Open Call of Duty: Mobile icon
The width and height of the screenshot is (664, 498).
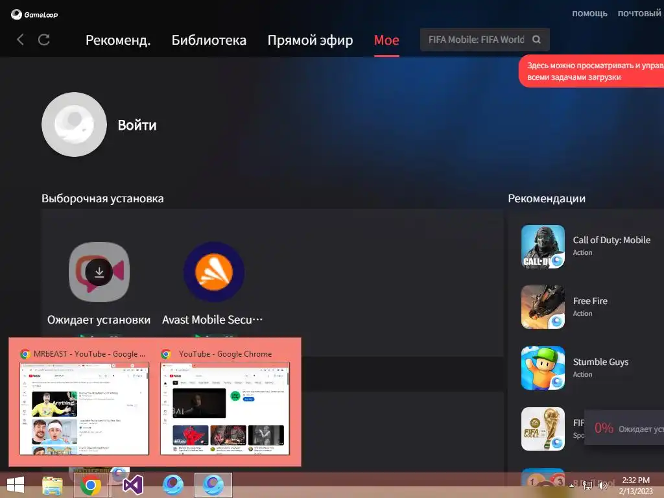[x=543, y=246]
